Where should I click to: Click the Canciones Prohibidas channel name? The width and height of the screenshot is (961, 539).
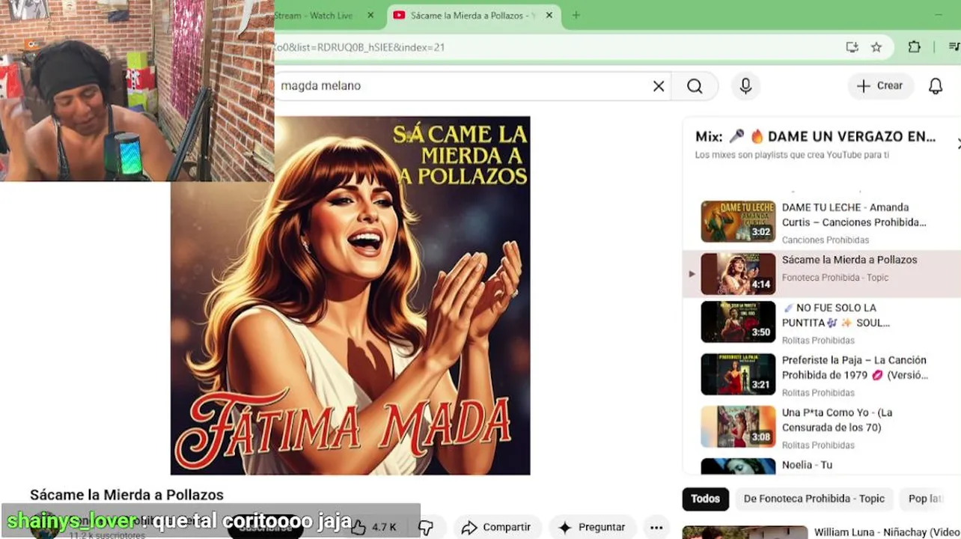point(826,240)
